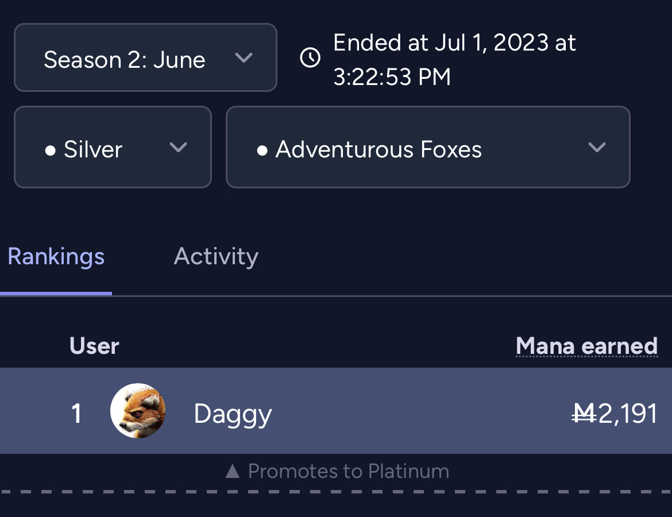Click the chevron beside Adventurous Foxes
The height and width of the screenshot is (517, 672).
tap(597, 148)
